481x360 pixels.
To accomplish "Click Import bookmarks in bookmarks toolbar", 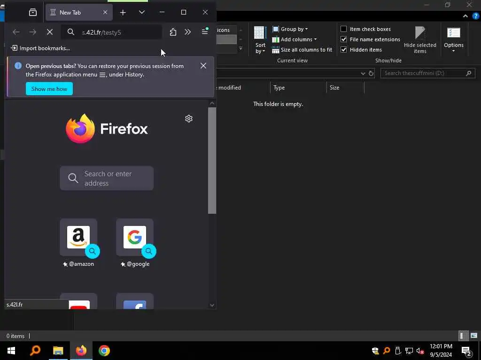I will [x=40, y=48].
